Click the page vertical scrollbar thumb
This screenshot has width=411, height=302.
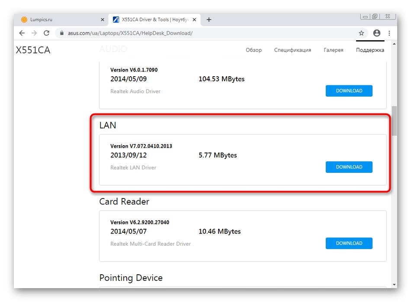(394, 121)
